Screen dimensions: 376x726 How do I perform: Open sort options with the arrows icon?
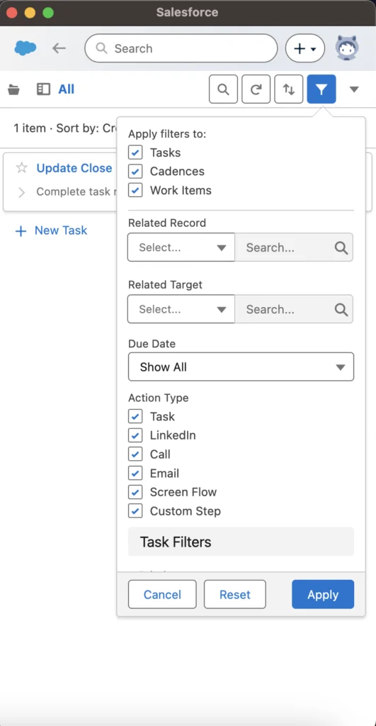pyautogui.click(x=289, y=89)
